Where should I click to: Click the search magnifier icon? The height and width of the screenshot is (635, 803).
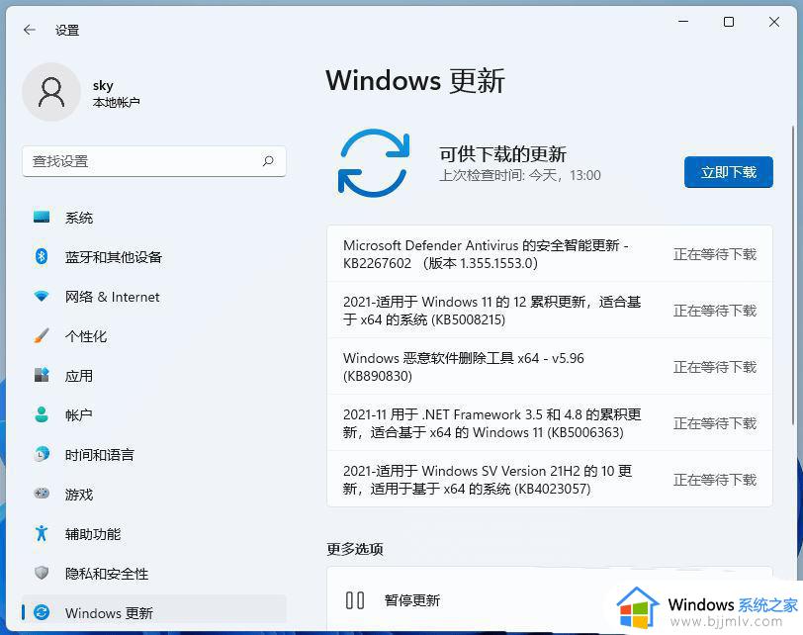(268, 161)
